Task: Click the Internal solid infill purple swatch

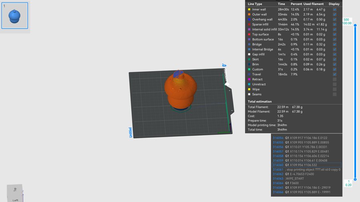Action: tap(249, 29)
